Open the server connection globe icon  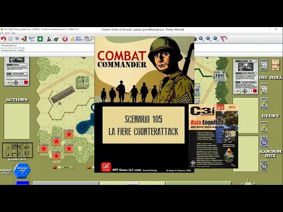click(x=17, y=39)
